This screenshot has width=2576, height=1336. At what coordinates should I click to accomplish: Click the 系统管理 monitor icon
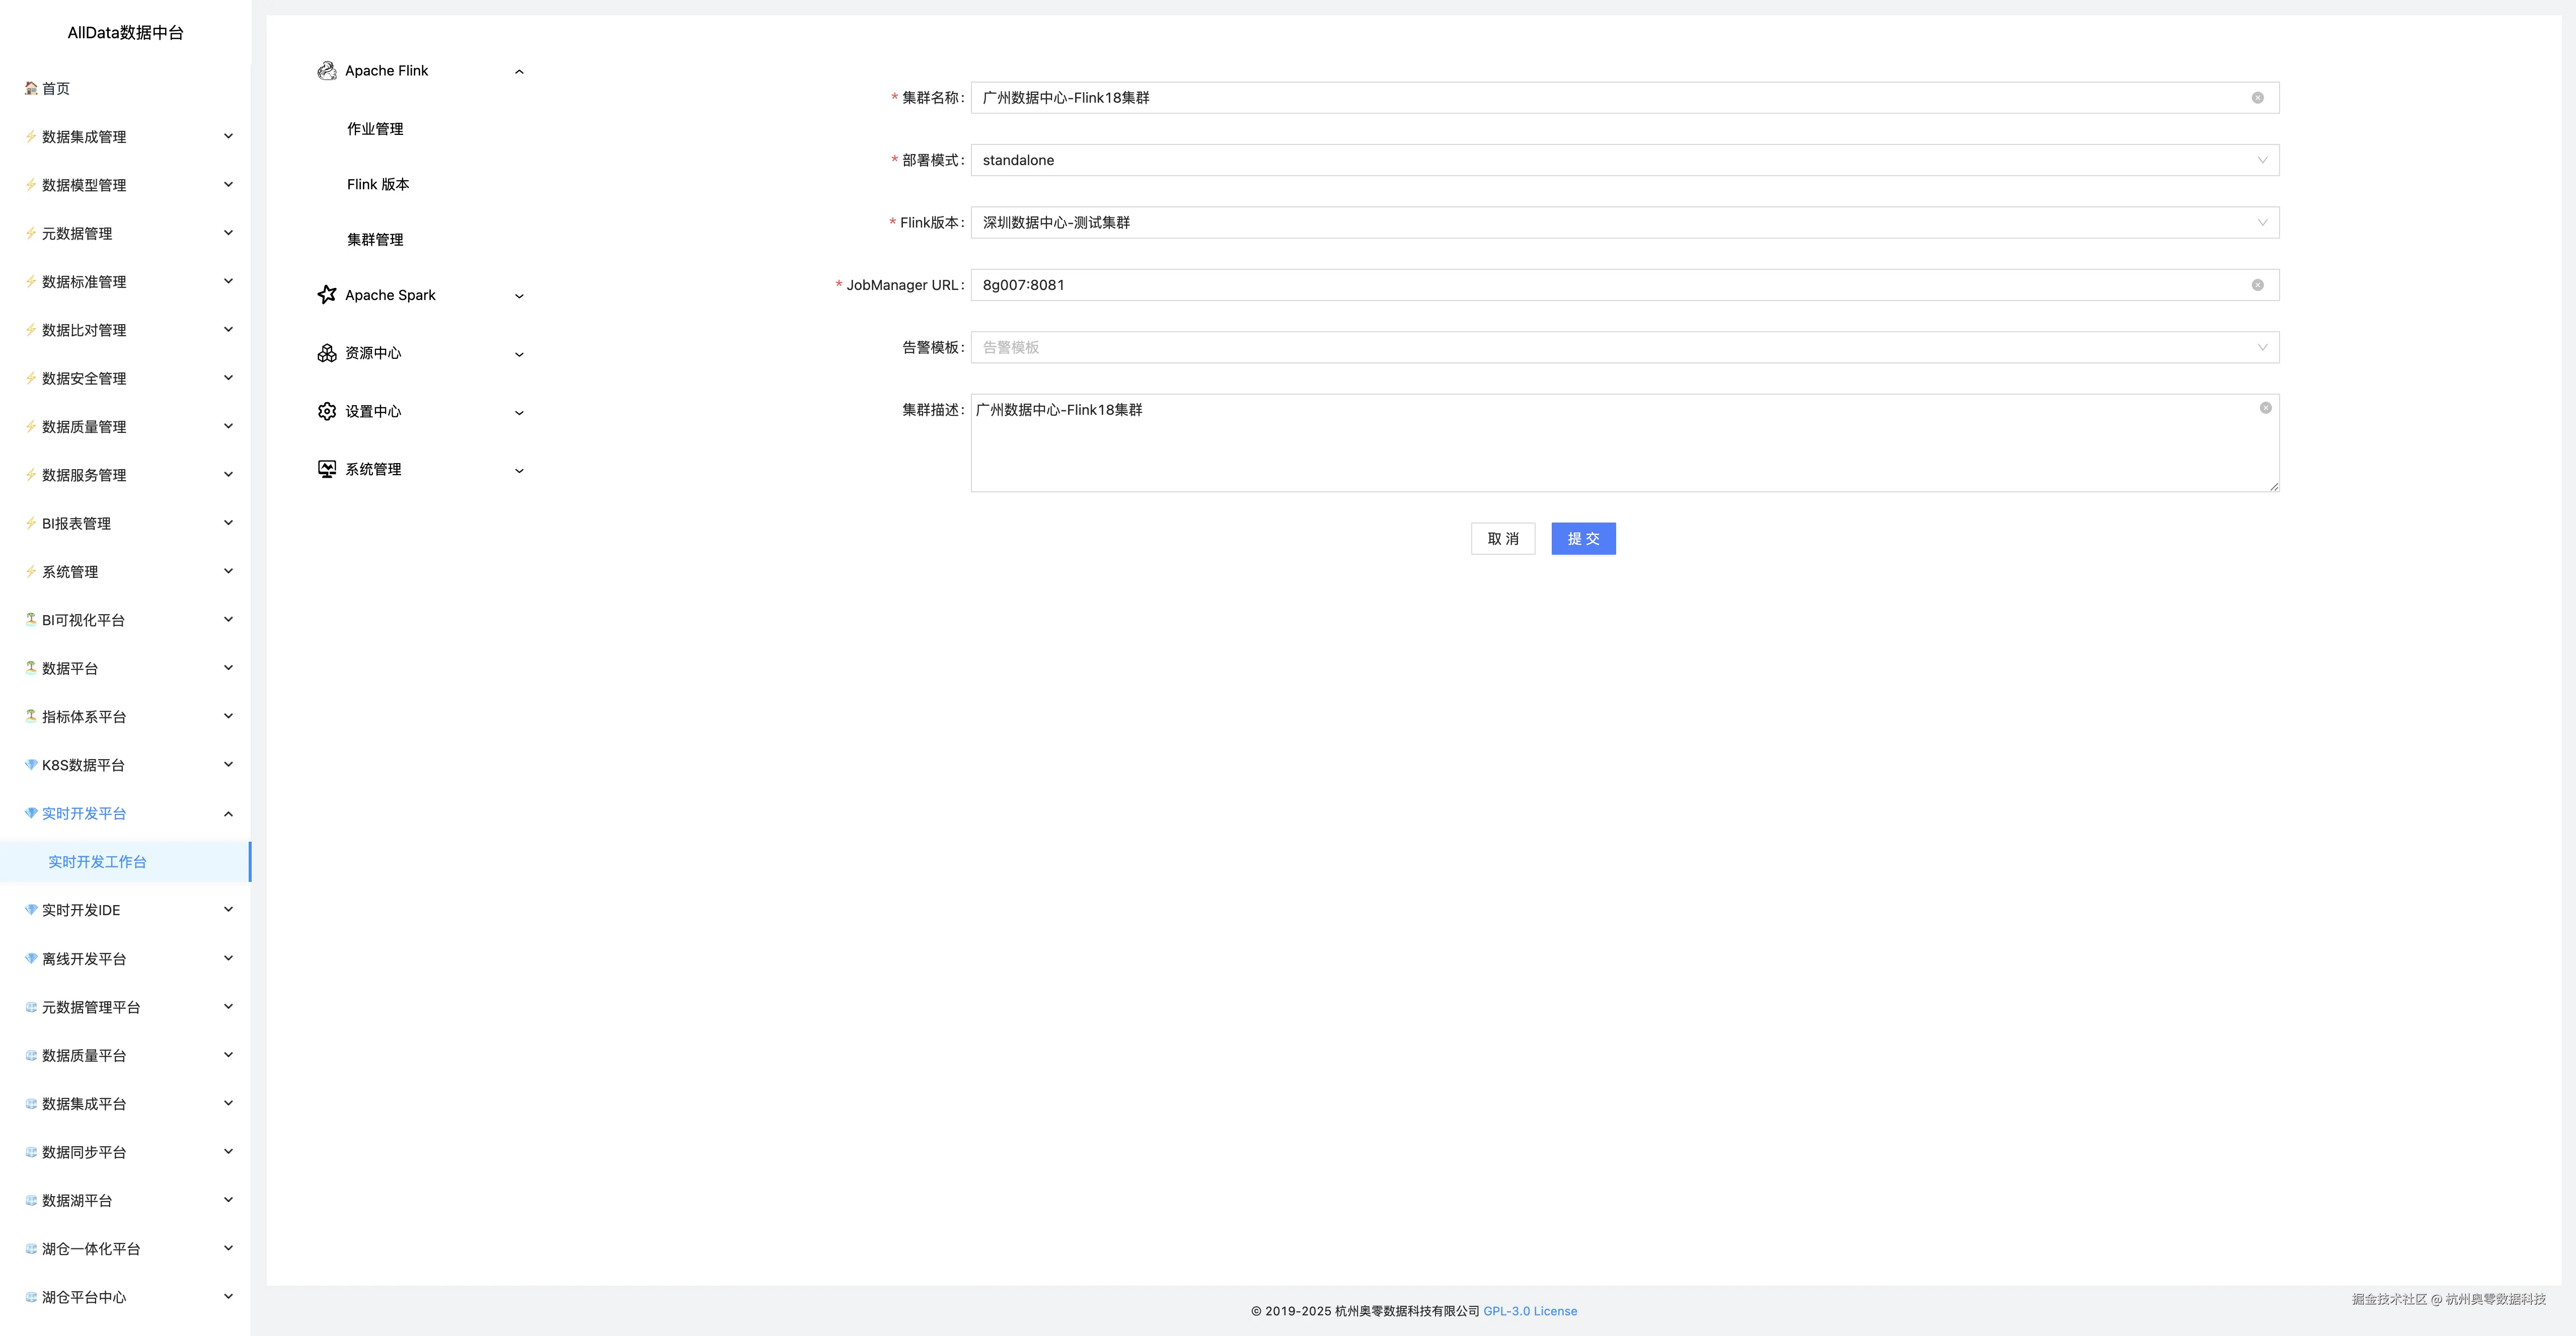[x=326, y=470]
